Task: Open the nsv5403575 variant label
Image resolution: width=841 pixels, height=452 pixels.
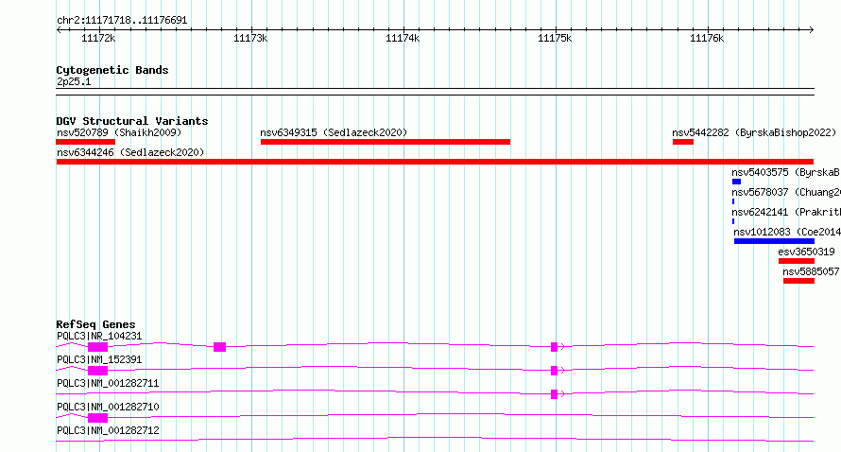Action: point(786,172)
